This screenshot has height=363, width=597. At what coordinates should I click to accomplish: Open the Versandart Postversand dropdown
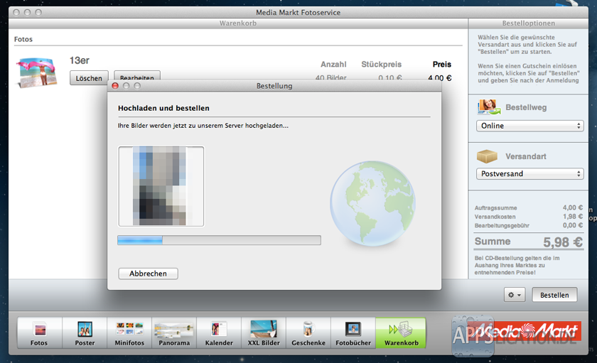coord(529,174)
